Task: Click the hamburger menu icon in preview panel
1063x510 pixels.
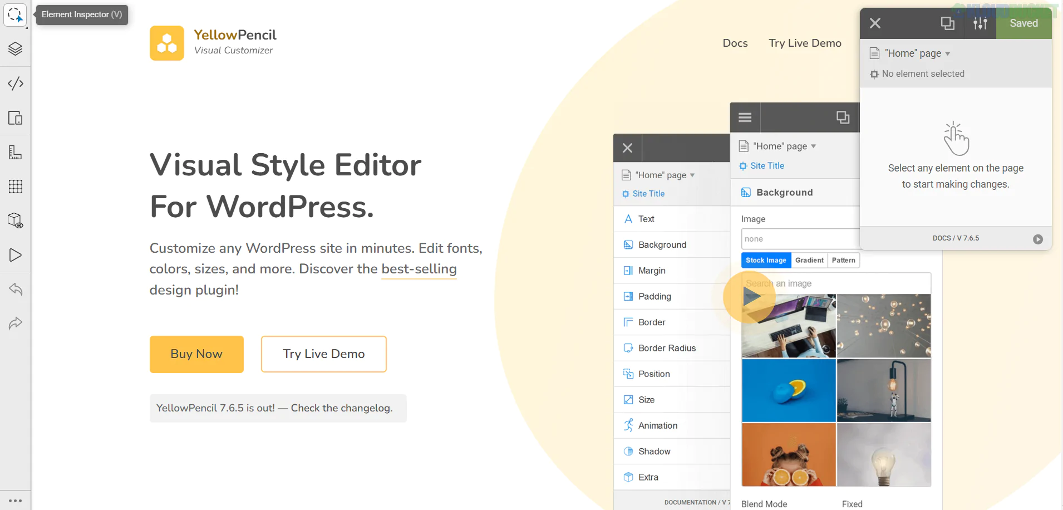Action: click(745, 117)
